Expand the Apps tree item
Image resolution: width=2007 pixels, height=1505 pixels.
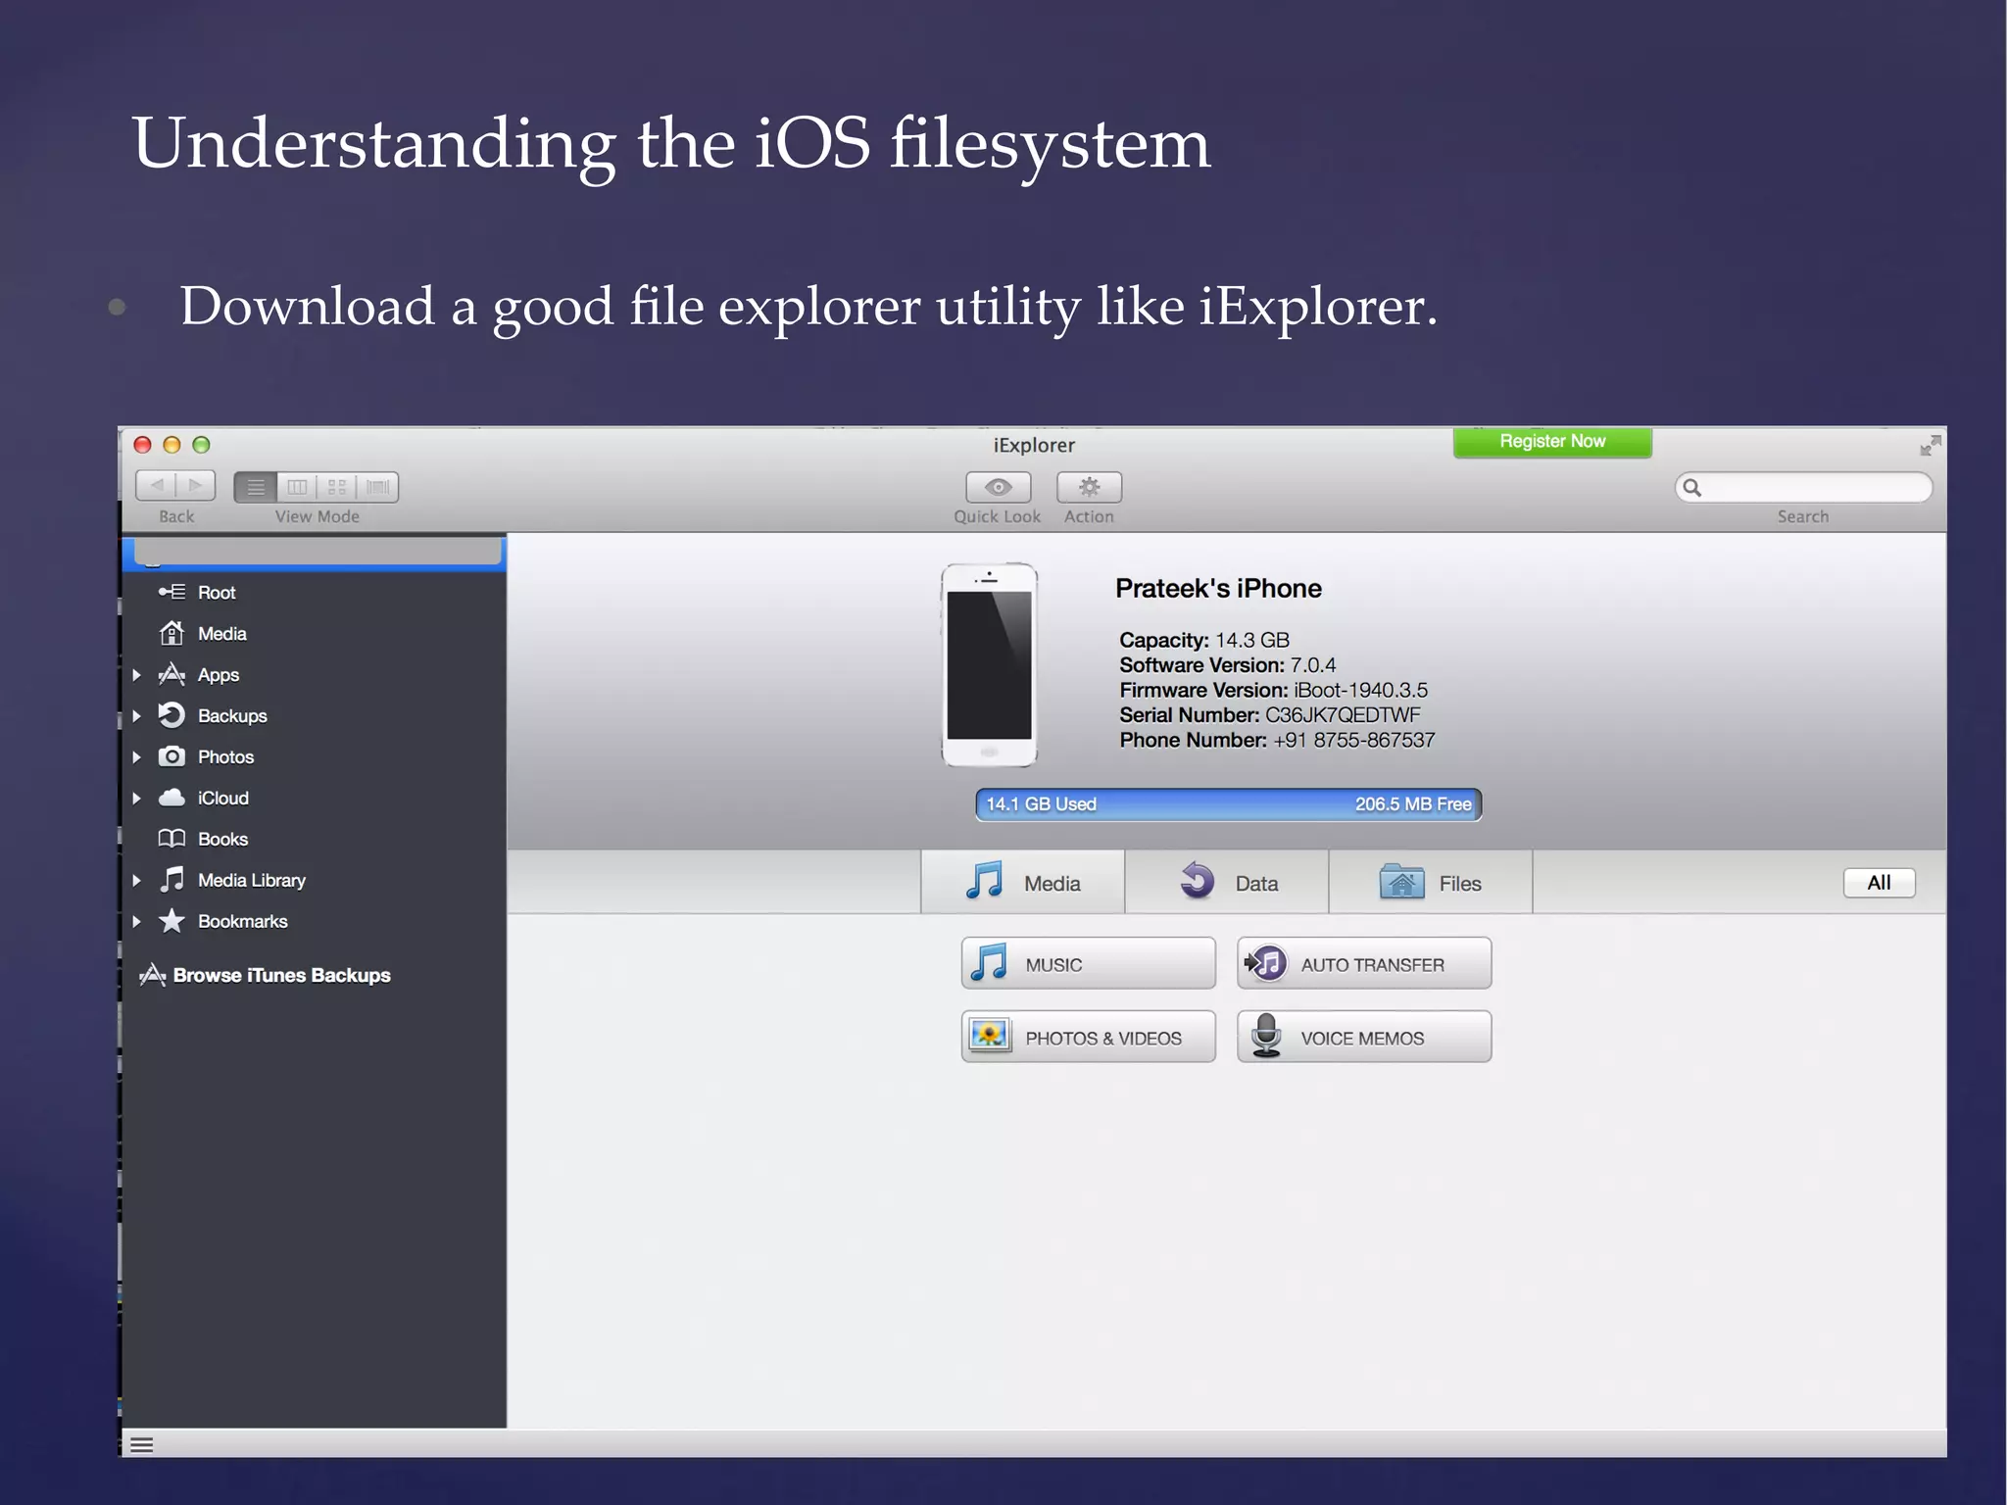137,675
